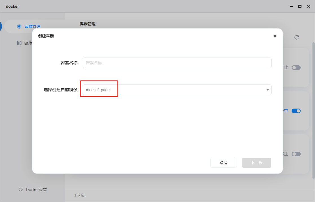Close the docker window
The width and height of the screenshot is (315, 202).
click(x=308, y=6)
